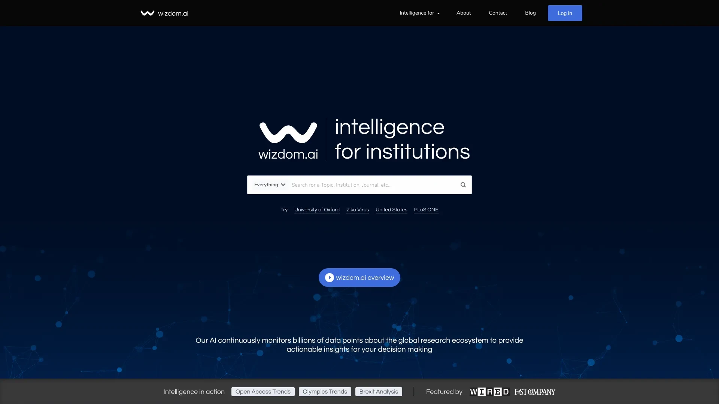Expand the Intelligence in action section

coord(194,392)
